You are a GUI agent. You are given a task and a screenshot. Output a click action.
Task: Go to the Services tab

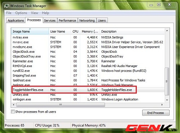(x=50, y=20)
